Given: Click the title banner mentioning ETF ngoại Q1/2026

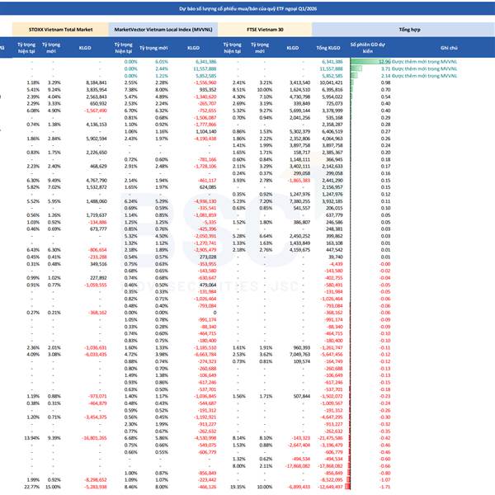Looking at the screenshot, I should [247, 8].
